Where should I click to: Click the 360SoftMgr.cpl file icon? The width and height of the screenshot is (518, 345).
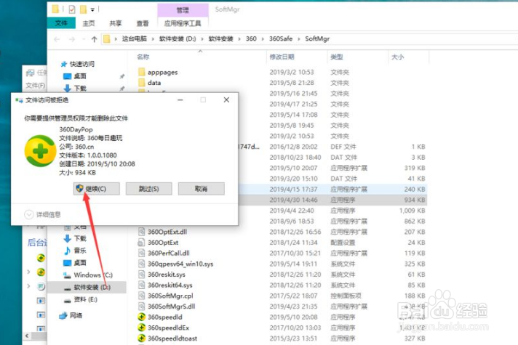[x=141, y=296]
